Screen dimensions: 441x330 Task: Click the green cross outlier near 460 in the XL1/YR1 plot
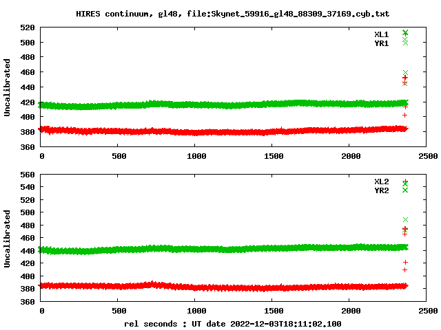coord(405,73)
